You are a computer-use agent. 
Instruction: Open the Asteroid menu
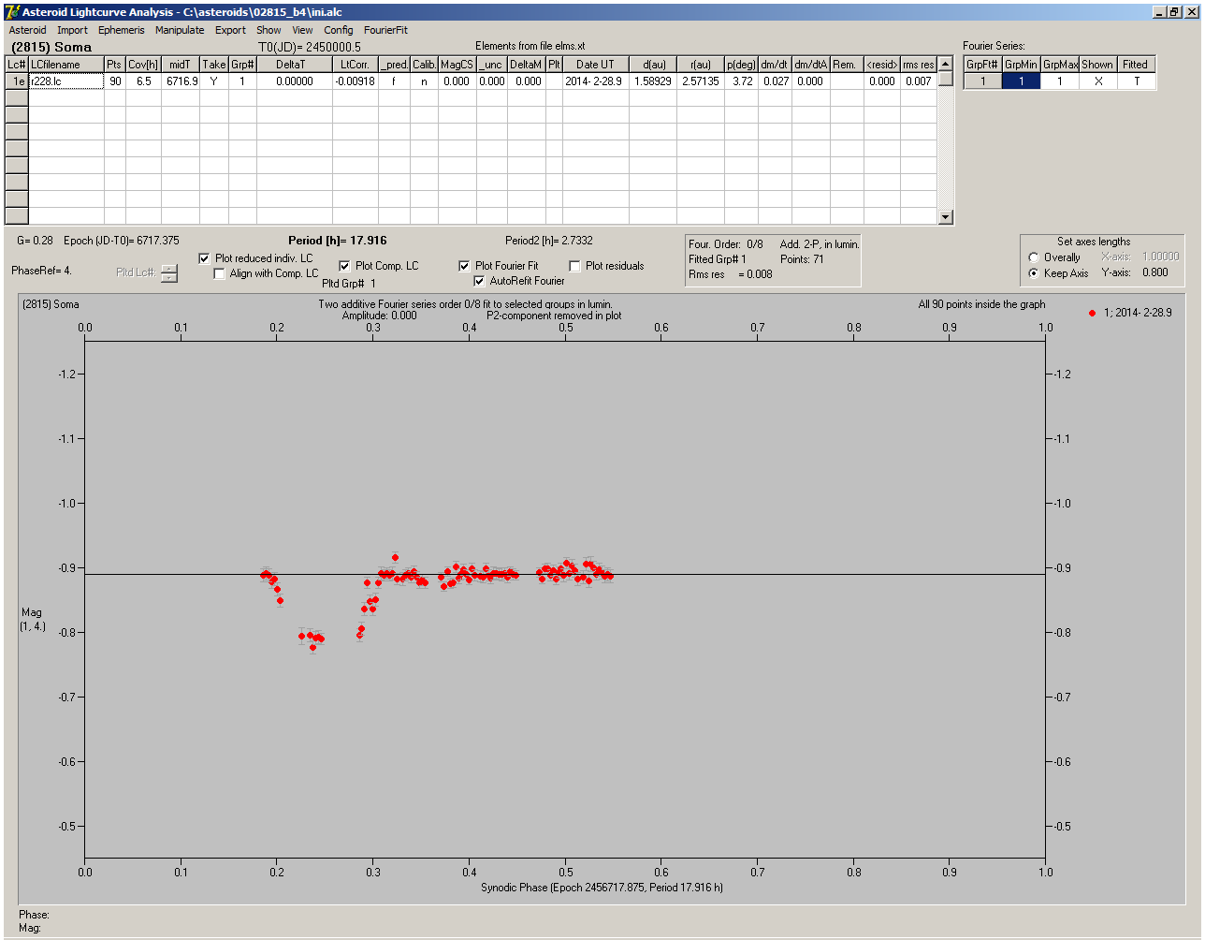(27, 30)
